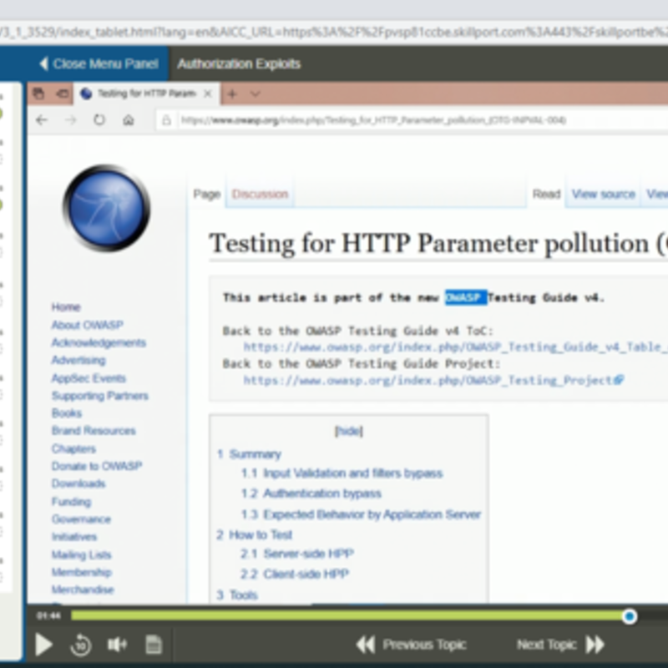
Task: Open Mailing Lists link
Action: (x=81, y=554)
